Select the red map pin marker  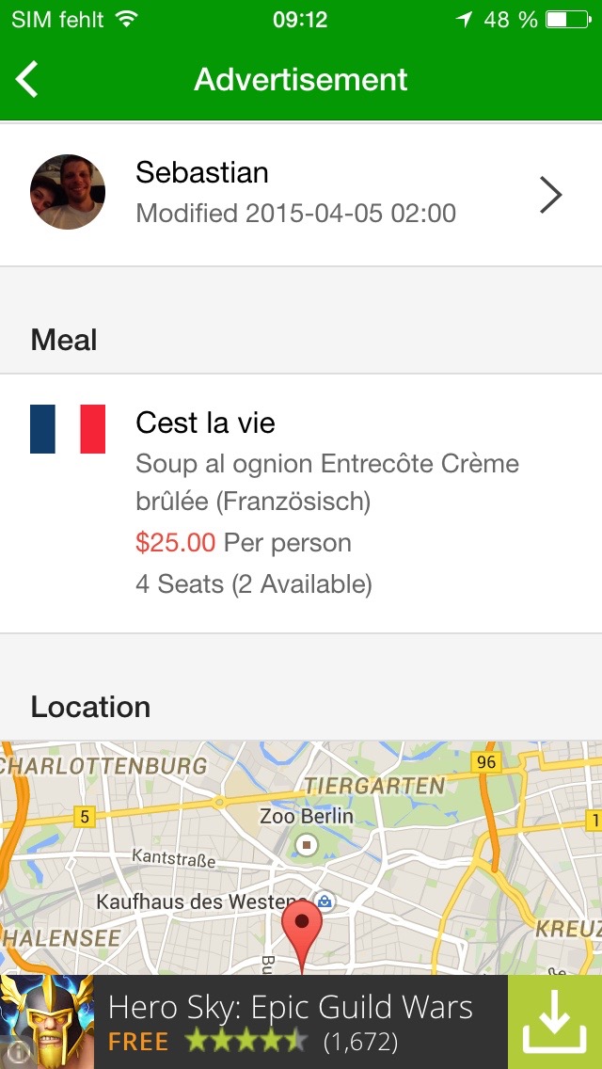(302, 935)
